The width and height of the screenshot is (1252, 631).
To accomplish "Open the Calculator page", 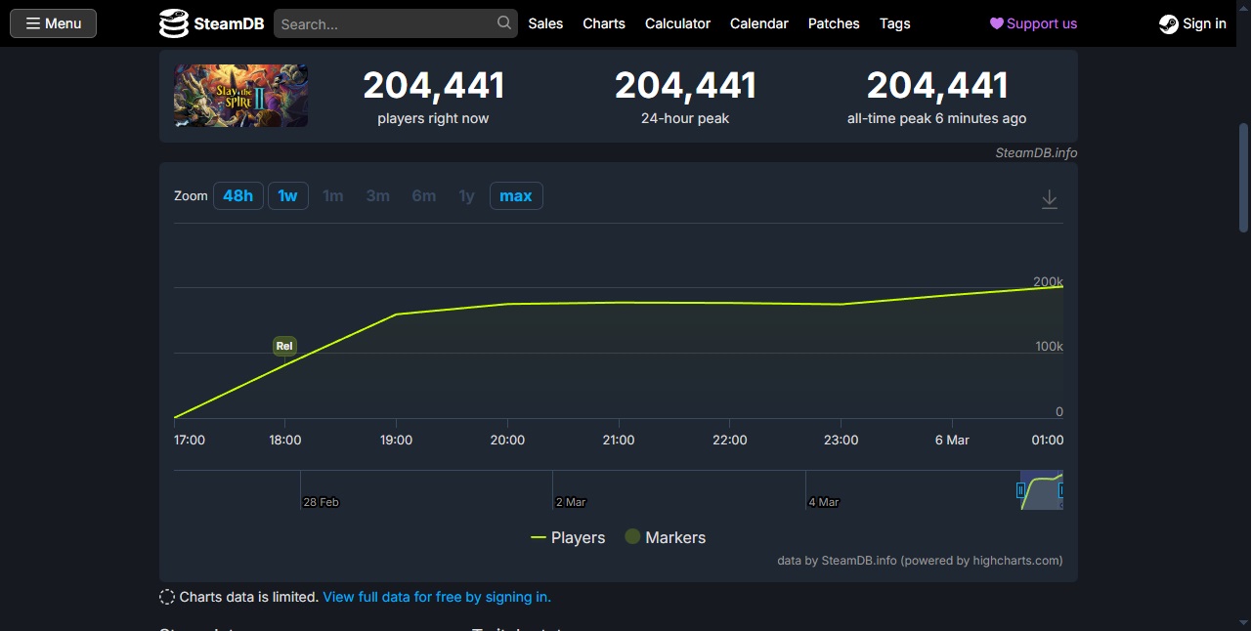I will 677,23.
